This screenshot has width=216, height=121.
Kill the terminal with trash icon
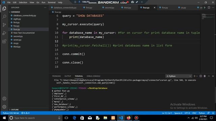point(205,76)
